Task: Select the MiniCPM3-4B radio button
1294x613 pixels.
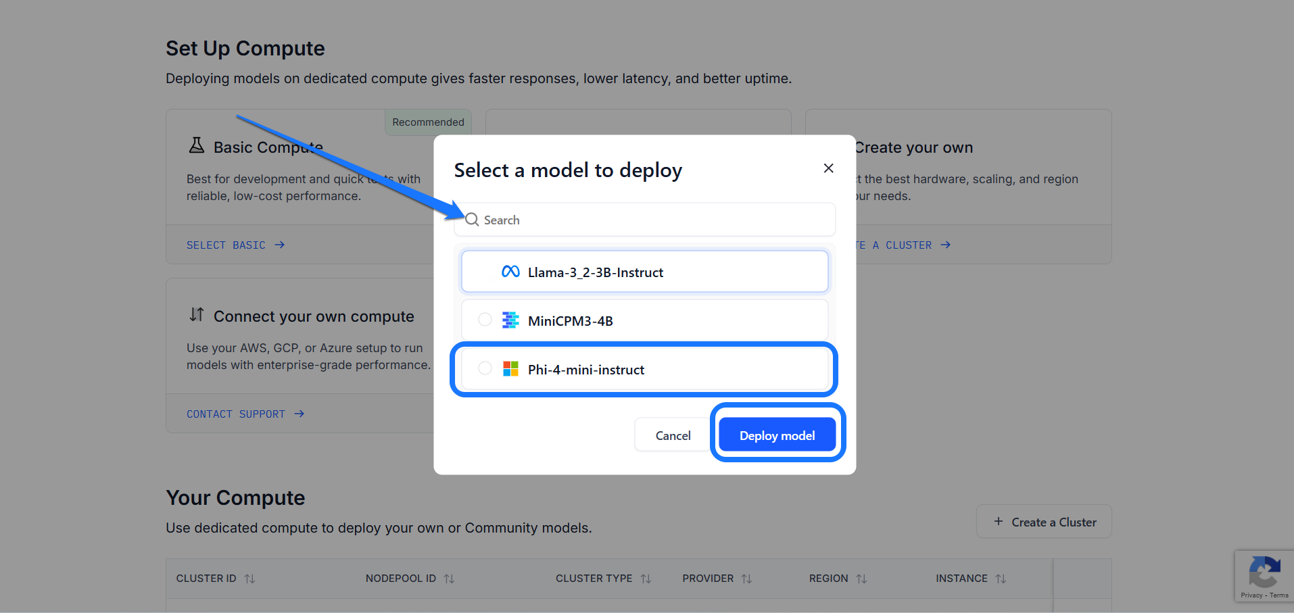Action: pos(485,320)
